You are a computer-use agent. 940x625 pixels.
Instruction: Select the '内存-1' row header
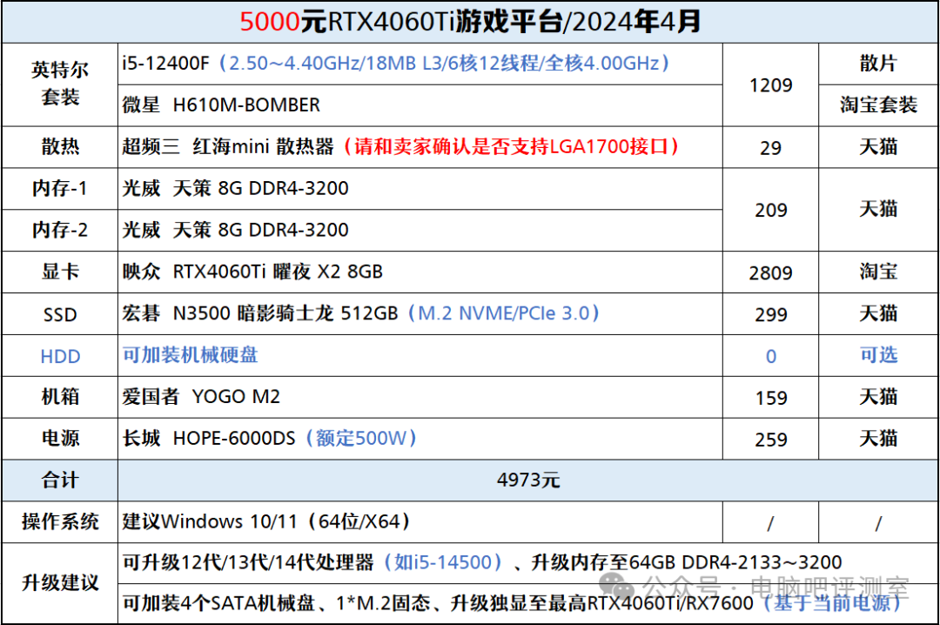[x=60, y=188]
